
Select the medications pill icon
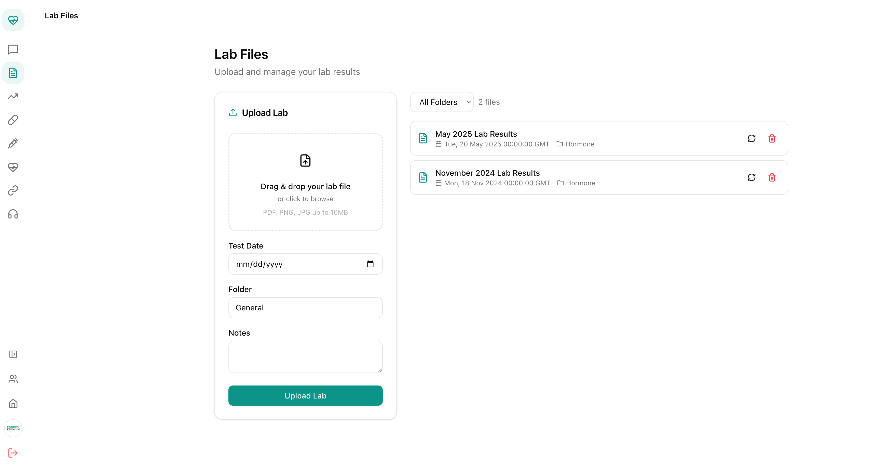point(13,120)
